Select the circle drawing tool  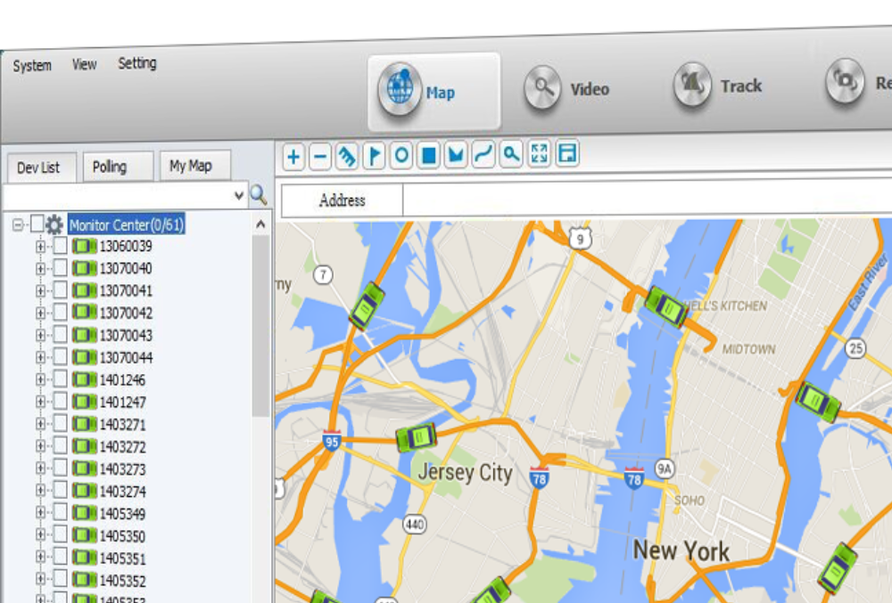401,155
